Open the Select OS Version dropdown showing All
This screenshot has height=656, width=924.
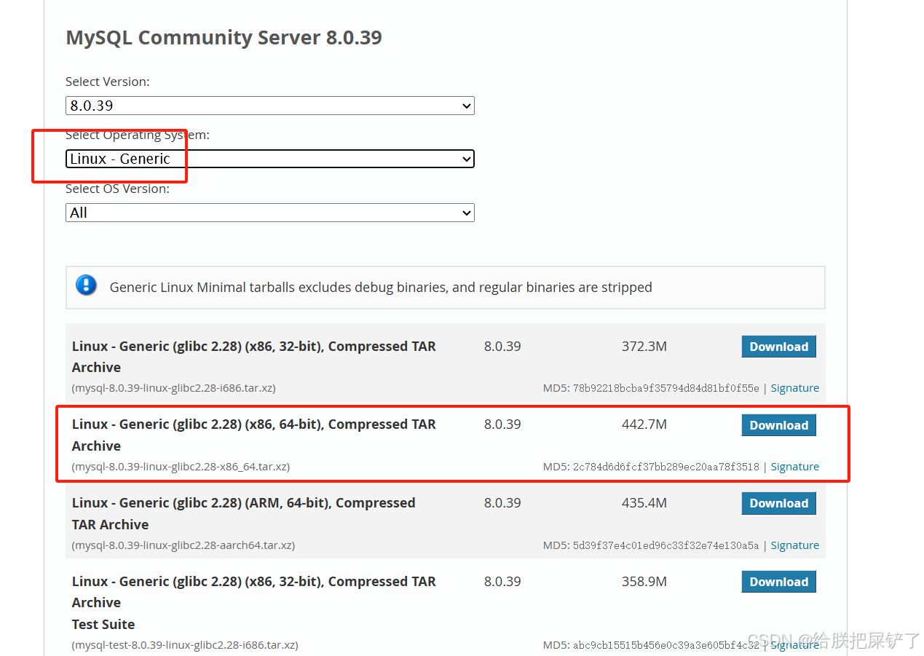(x=269, y=213)
